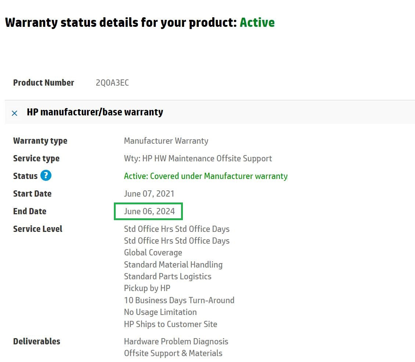Click Wty: HP HW Maintenance Offsite Support

(198, 158)
